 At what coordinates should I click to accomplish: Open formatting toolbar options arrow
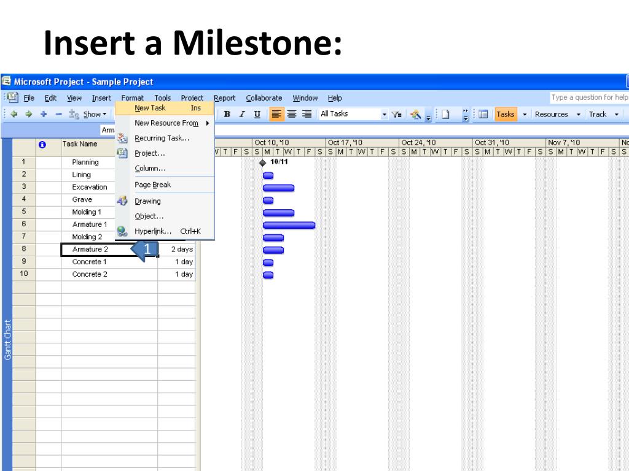[x=428, y=118]
